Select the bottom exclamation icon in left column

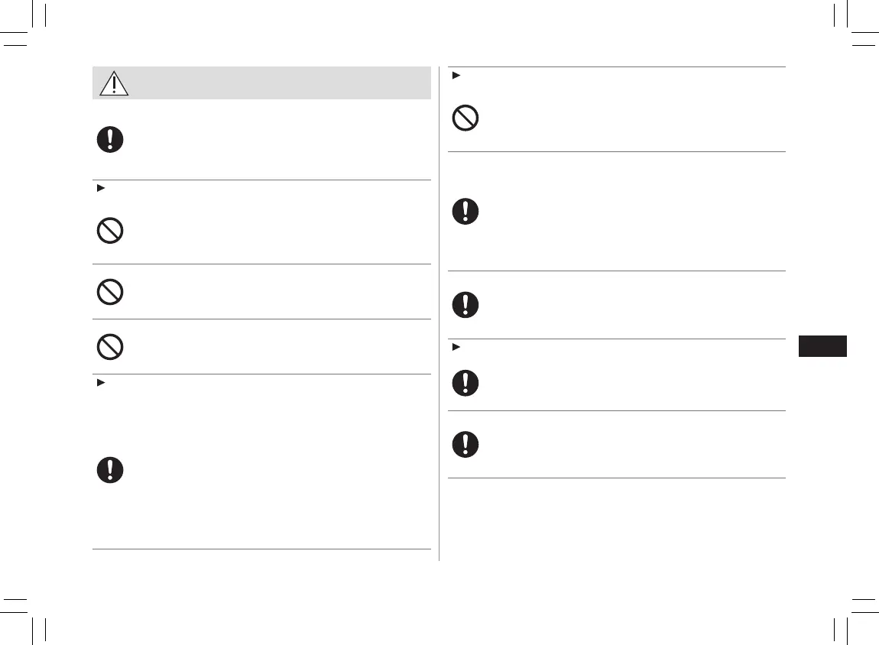point(110,470)
